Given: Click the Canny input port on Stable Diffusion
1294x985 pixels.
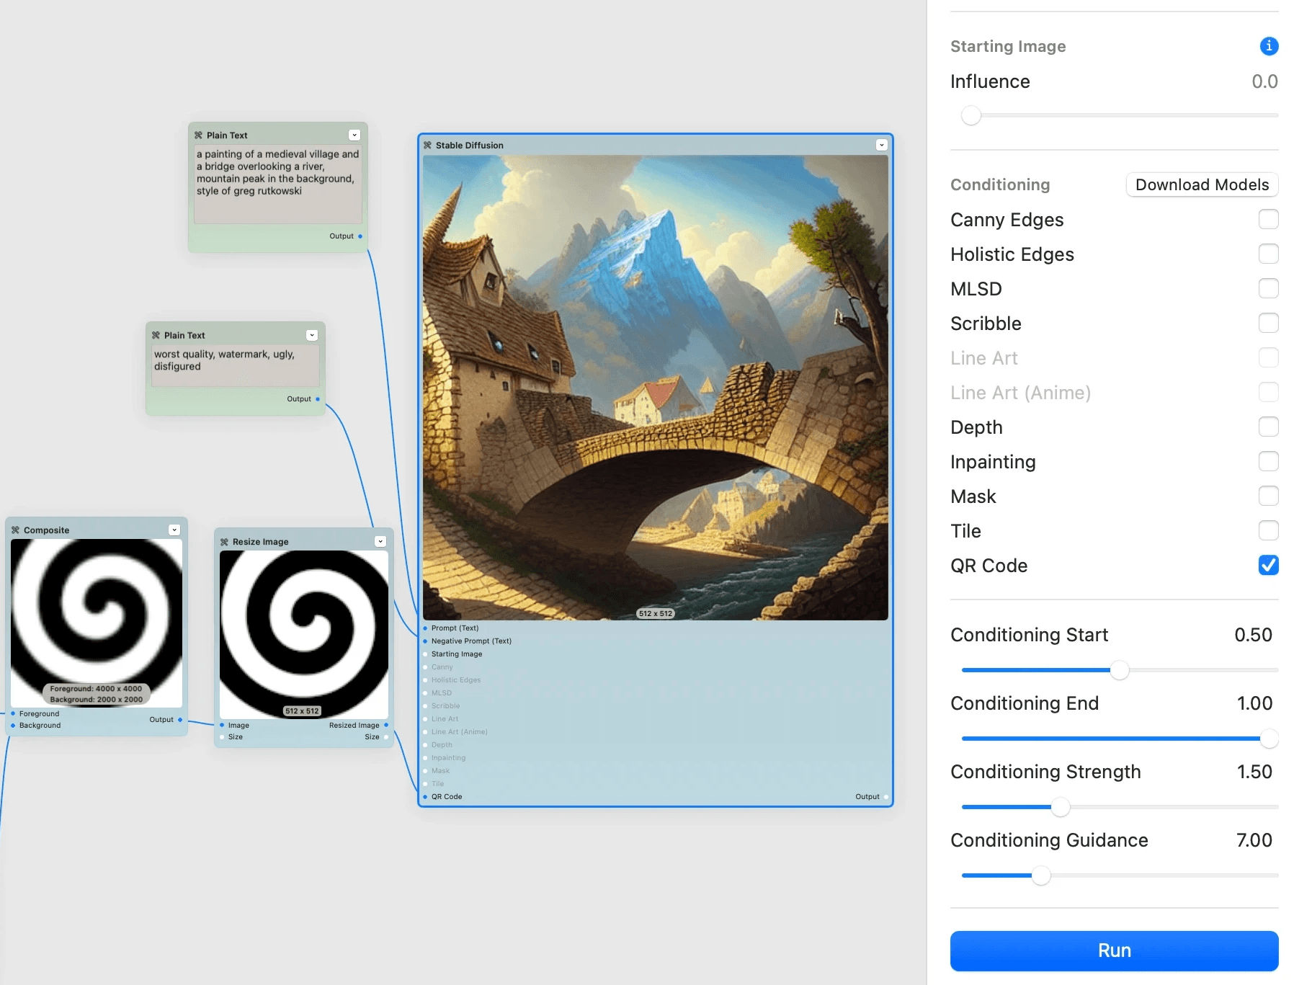Looking at the screenshot, I should tap(425, 667).
